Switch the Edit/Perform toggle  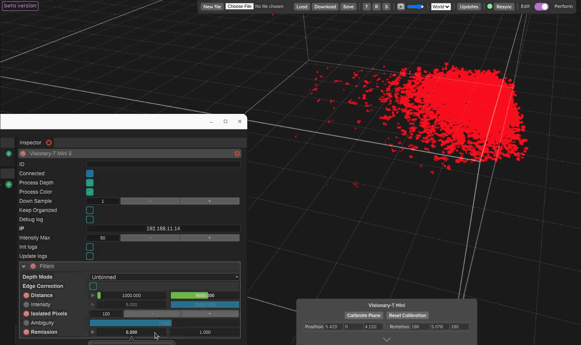click(541, 7)
